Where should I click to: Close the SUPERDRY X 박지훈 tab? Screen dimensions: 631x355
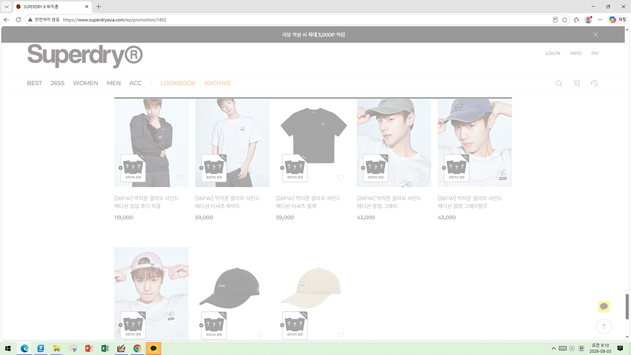[x=87, y=7]
